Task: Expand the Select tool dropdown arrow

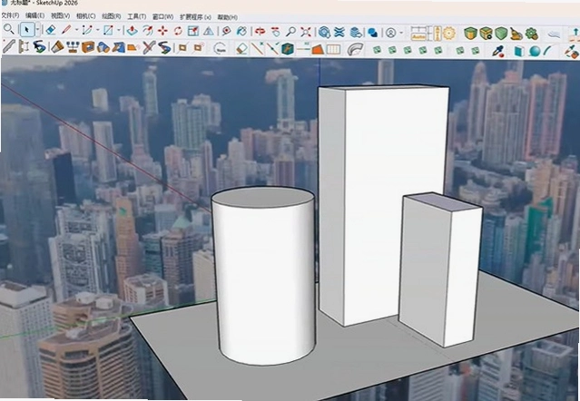Action: tap(37, 30)
